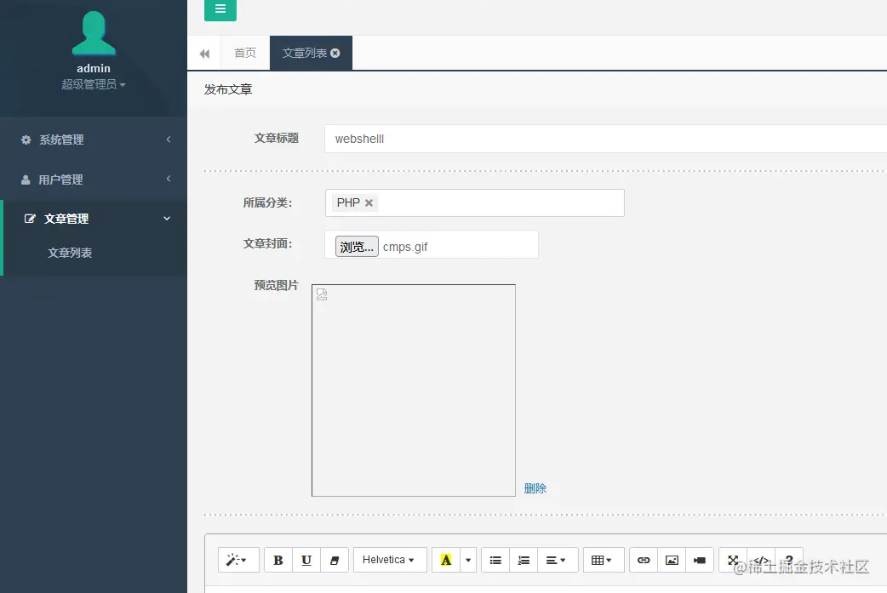Toggle underline formatting in the editor
Image resolution: width=887 pixels, height=593 pixels.
pos(306,560)
